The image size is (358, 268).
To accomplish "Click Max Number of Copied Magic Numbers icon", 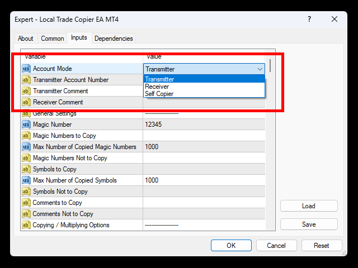I will point(26,147).
